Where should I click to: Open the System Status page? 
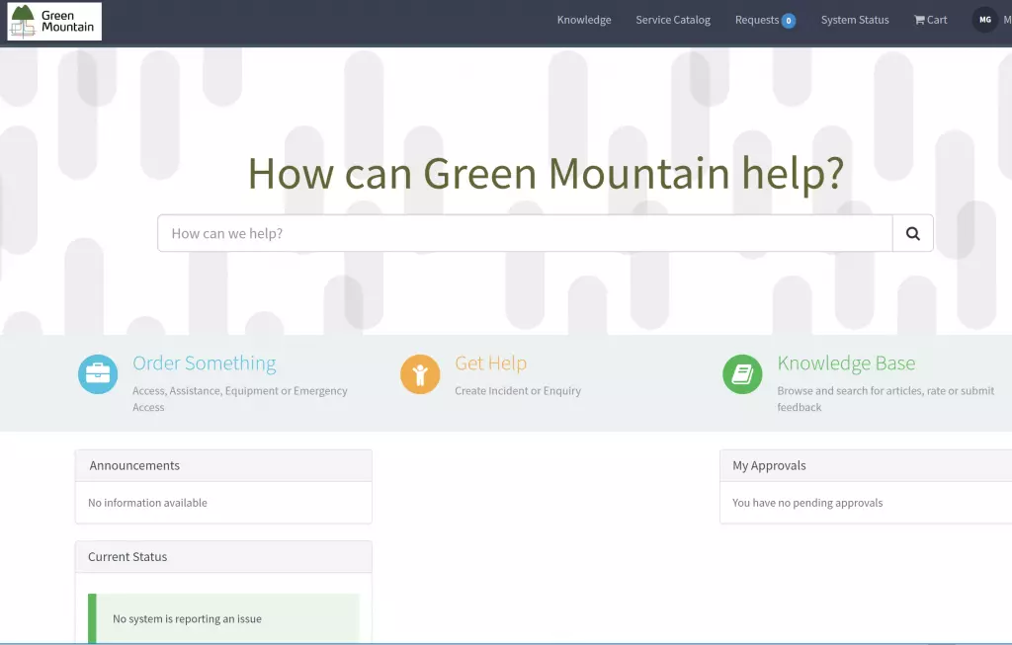[x=855, y=20]
